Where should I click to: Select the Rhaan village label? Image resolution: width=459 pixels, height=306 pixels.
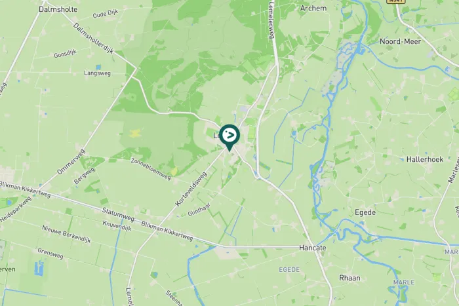(x=349, y=278)
